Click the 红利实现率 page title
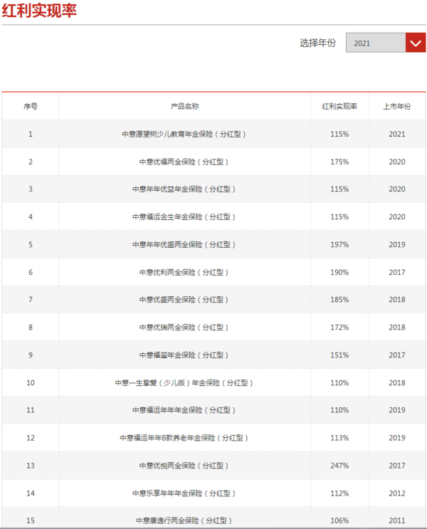Image resolution: width=427 pixels, height=529 pixels. [x=39, y=11]
